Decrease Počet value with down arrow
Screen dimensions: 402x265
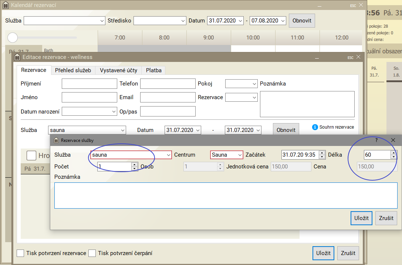(134, 169)
